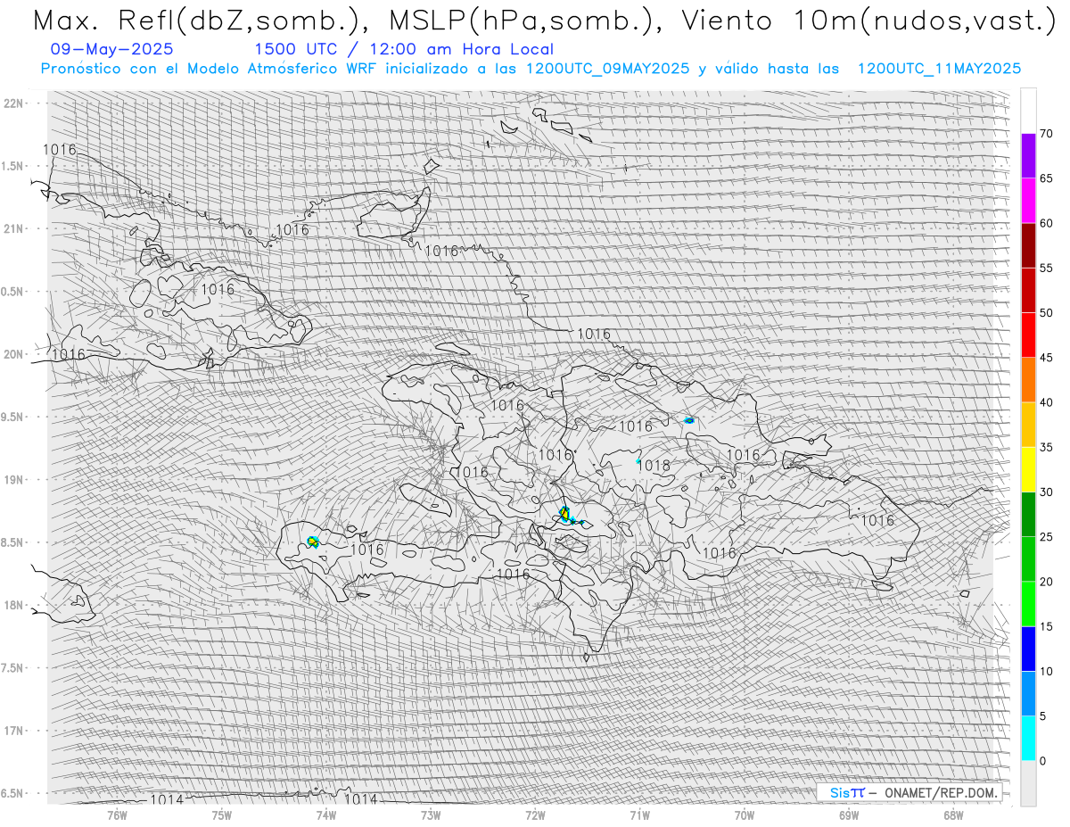Click the reflectivity cell over southwest Haiti peninsula
Viewport: 1070px width, 827px height.
pyautogui.click(x=312, y=542)
